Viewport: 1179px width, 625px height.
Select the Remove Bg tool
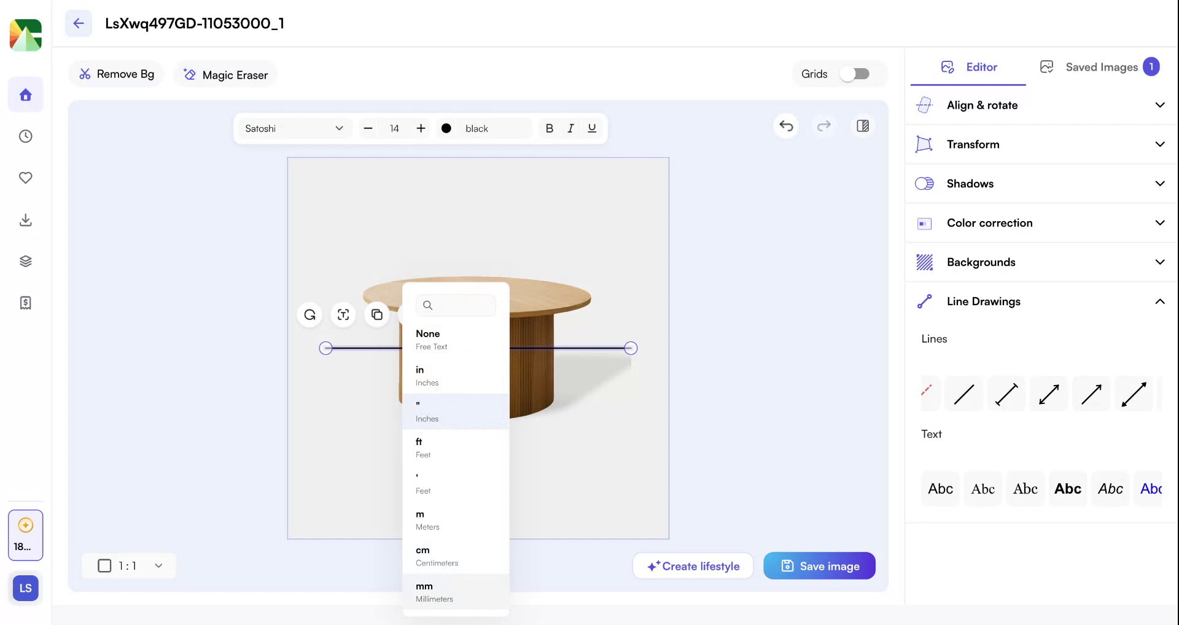click(116, 74)
